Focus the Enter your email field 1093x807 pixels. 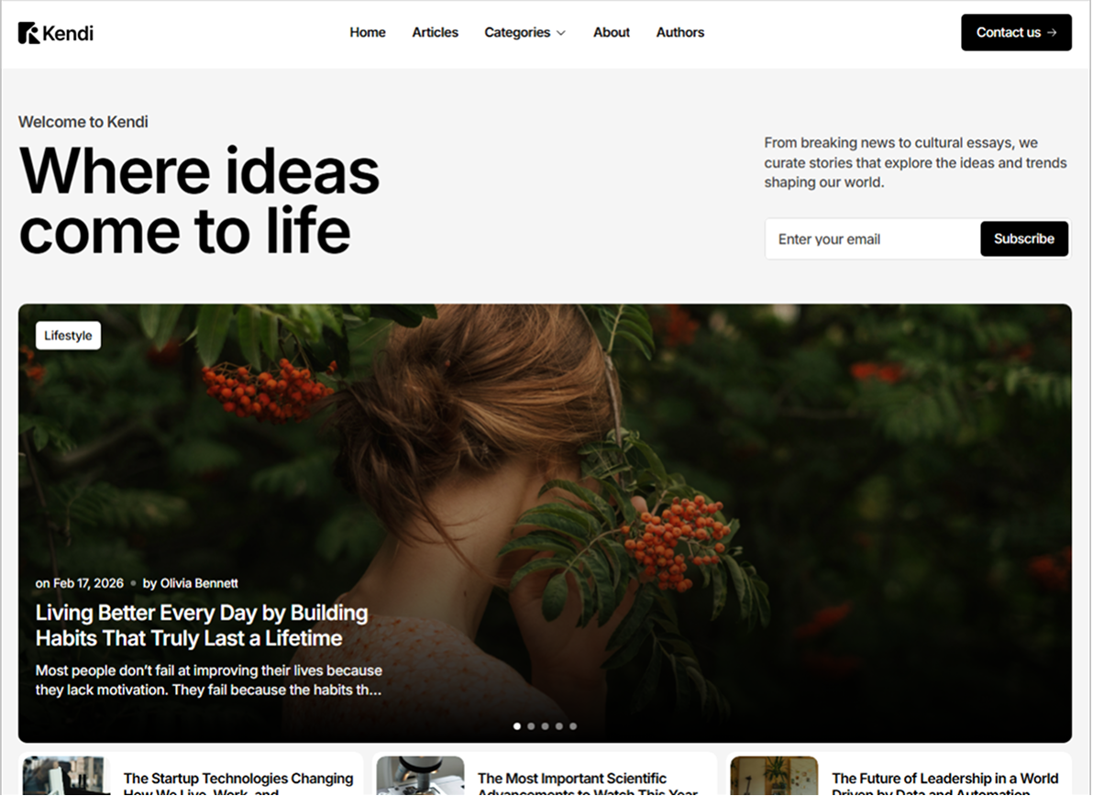click(872, 239)
